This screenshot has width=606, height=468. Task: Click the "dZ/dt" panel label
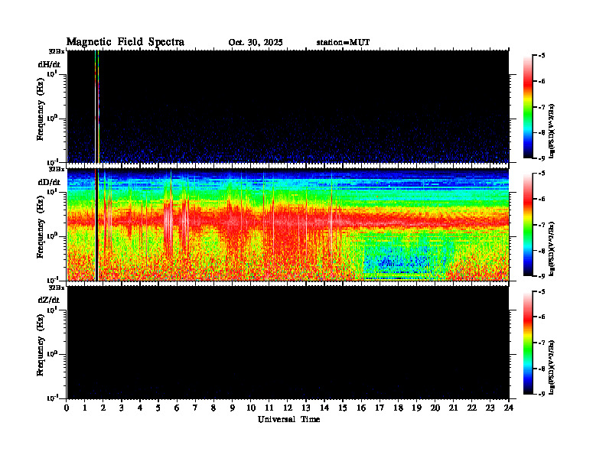tap(49, 300)
